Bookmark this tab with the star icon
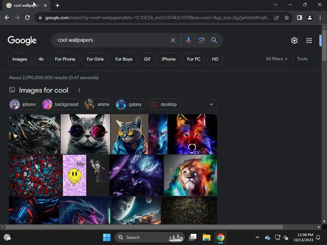 tap(287, 18)
